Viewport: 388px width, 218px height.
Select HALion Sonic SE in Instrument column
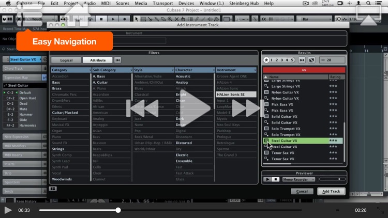[x=236, y=95]
